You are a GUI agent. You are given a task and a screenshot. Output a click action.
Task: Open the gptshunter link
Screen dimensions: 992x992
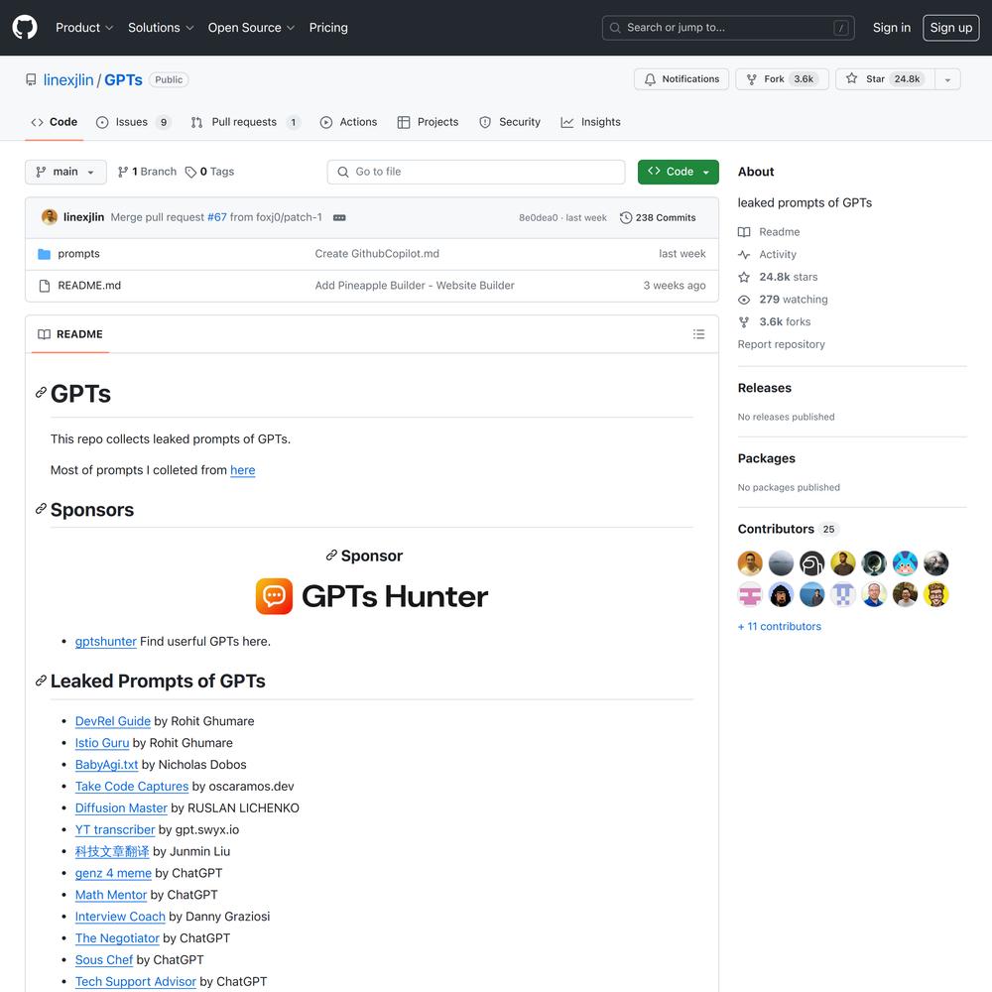(x=106, y=642)
